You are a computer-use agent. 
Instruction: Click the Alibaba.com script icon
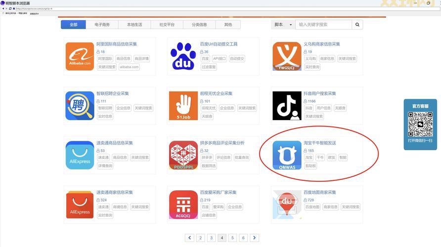coord(80,56)
